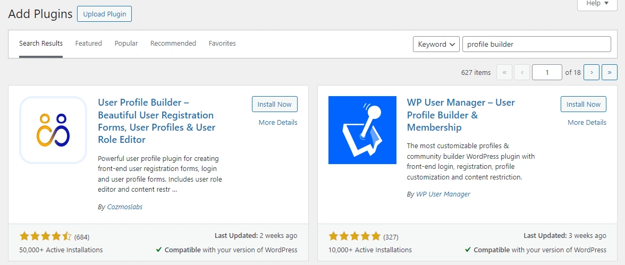Open the Recommended tab

173,44
